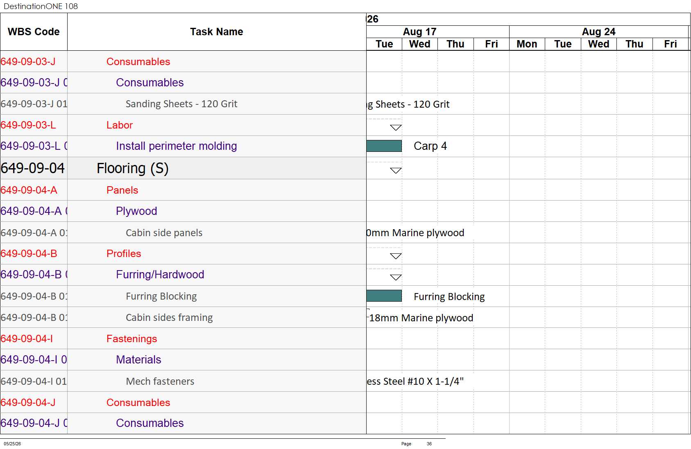Click the Wed header under Aug 24
This screenshot has height=449, width=691.
click(599, 44)
